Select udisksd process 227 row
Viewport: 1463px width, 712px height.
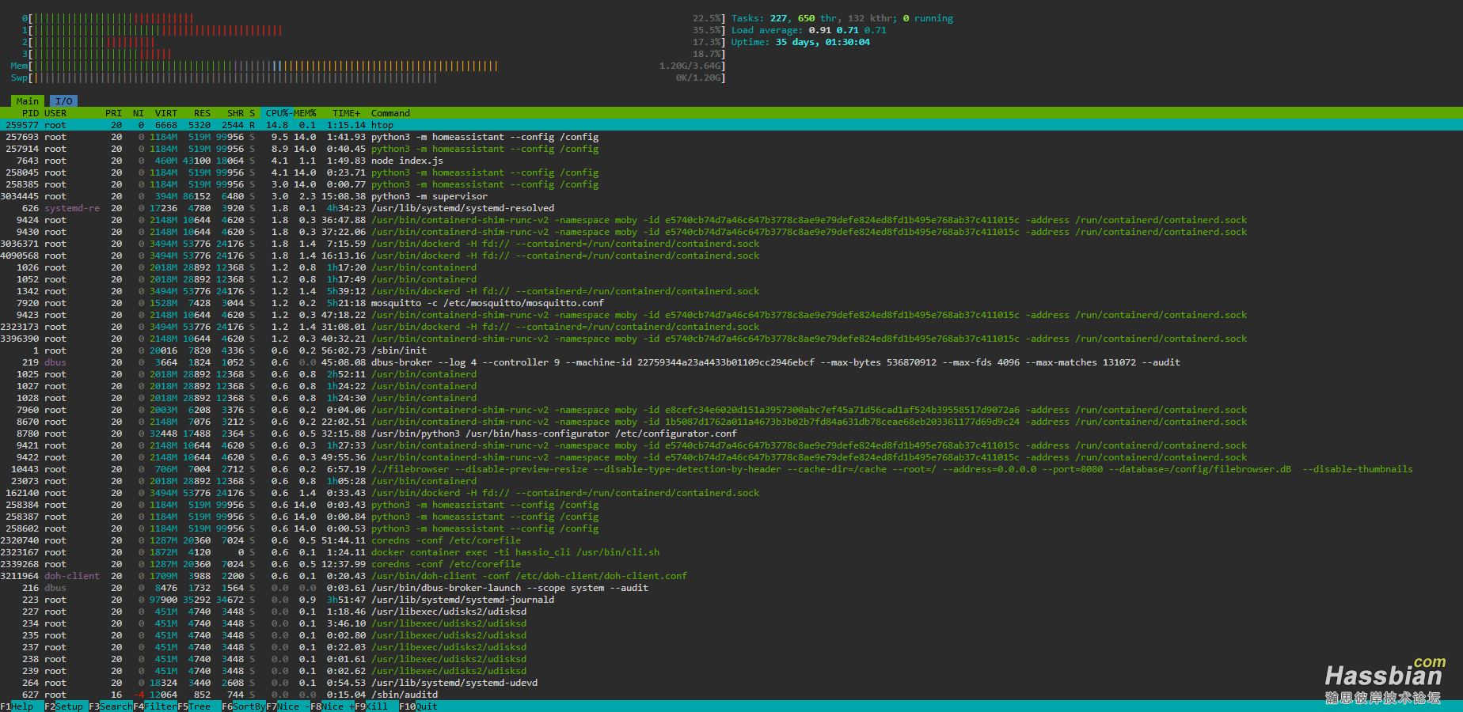click(x=731, y=612)
